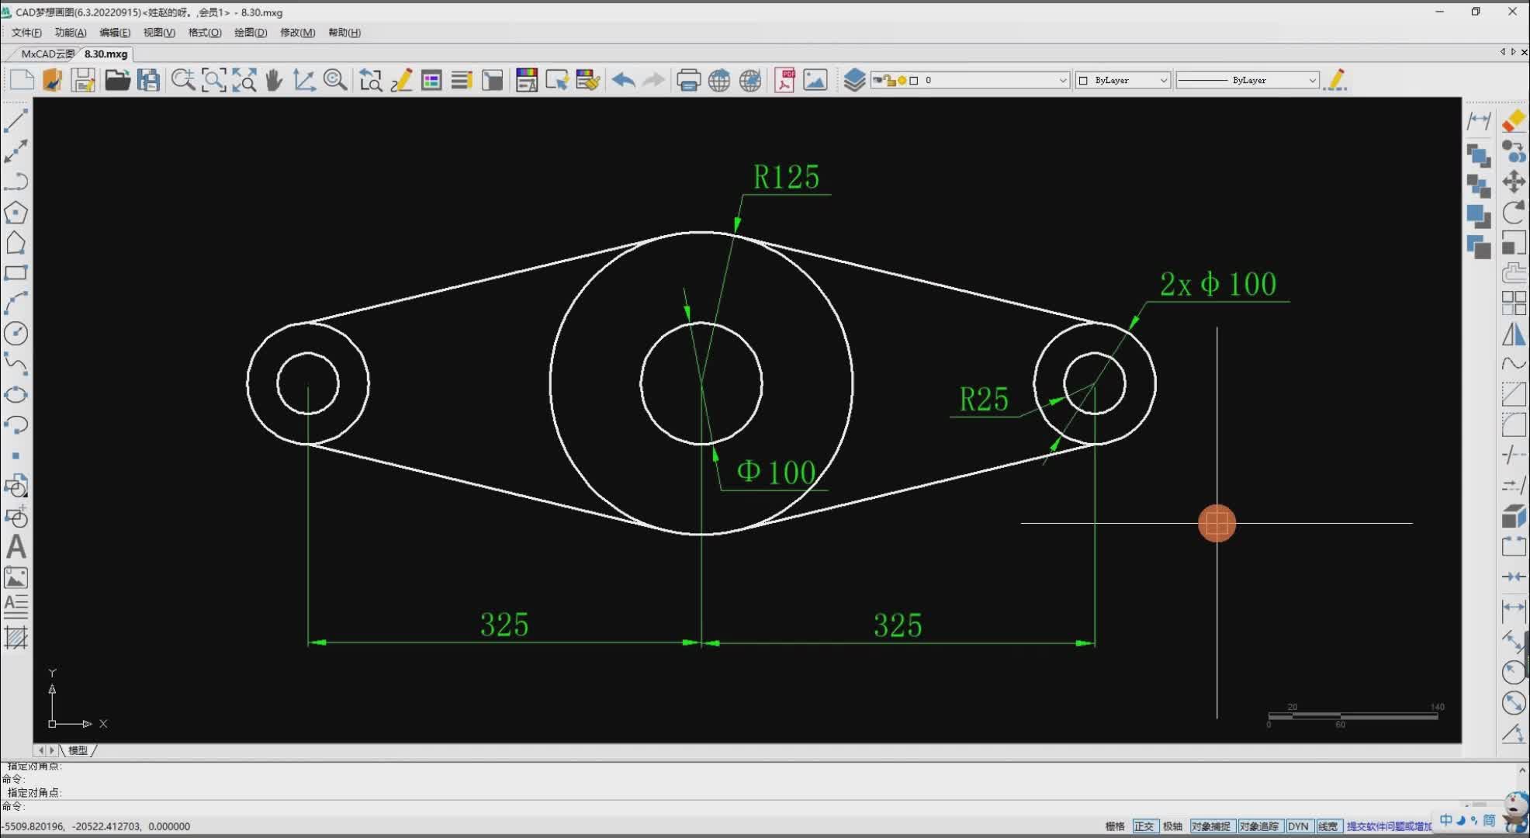Click the yellow pencil icon after linetype
This screenshot has width=1530, height=838.
[x=1336, y=80]
